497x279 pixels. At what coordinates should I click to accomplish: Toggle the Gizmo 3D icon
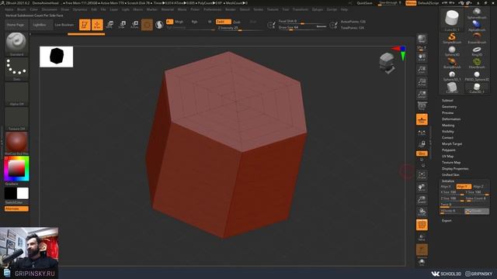pyautogui.click(x=147, y=25)
